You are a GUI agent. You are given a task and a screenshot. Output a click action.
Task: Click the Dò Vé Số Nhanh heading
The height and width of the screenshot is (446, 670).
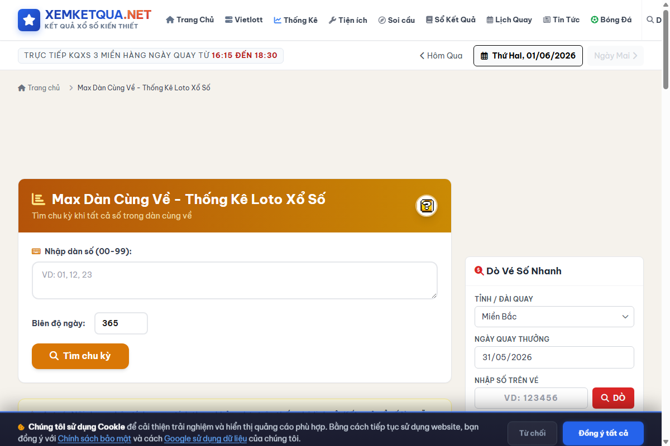[x=524, y=271]
